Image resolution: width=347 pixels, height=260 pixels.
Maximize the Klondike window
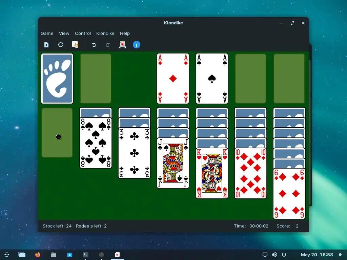[x=292, y=23]
